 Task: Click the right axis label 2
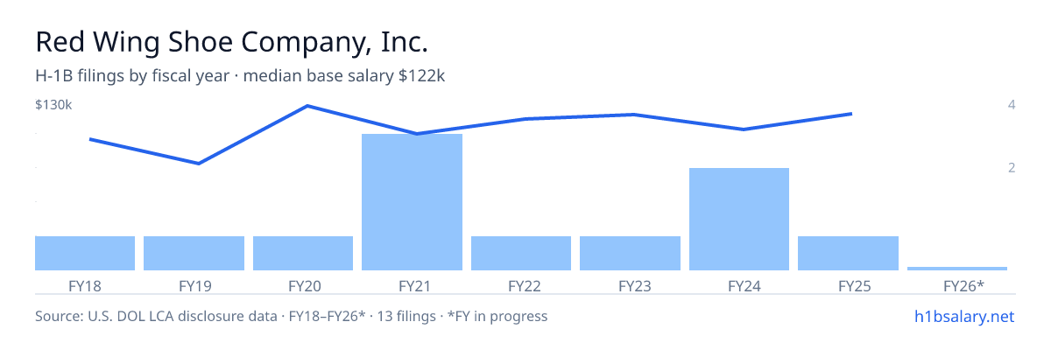pyautogui.click(x=1012, y=168)
